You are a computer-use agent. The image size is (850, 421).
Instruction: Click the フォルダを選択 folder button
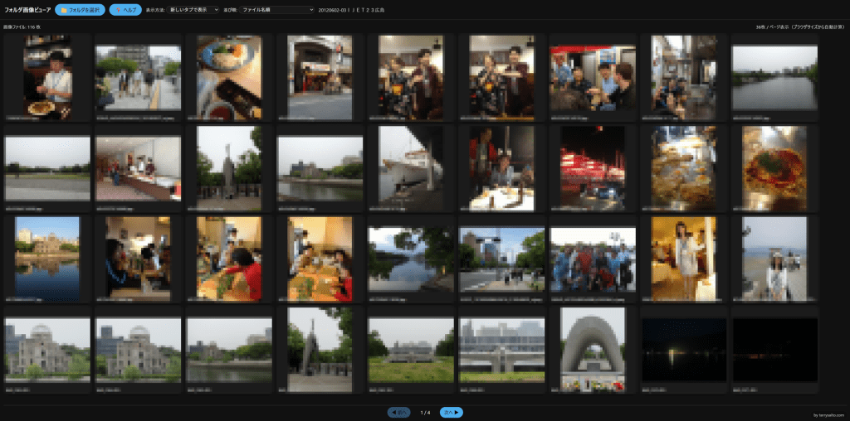tap(80, 10)
